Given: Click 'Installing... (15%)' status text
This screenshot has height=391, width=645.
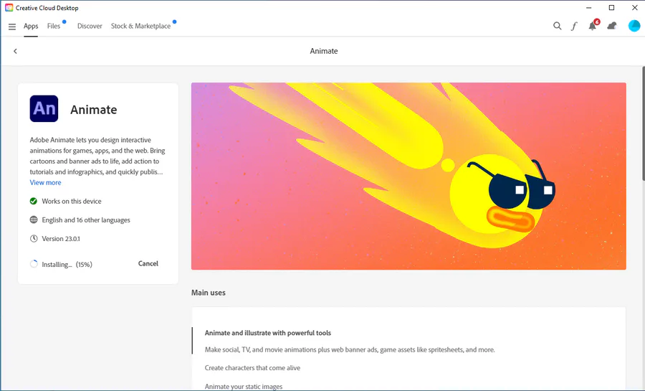Looking at the screenshot, I should [x=67, y=265].
